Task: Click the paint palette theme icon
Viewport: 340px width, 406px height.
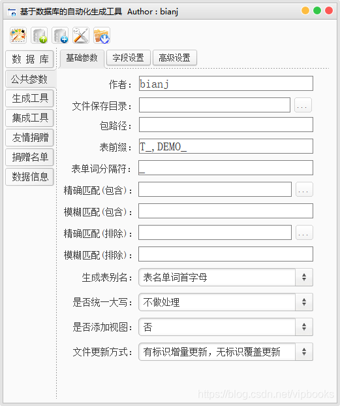Action: tap(18, 35)
